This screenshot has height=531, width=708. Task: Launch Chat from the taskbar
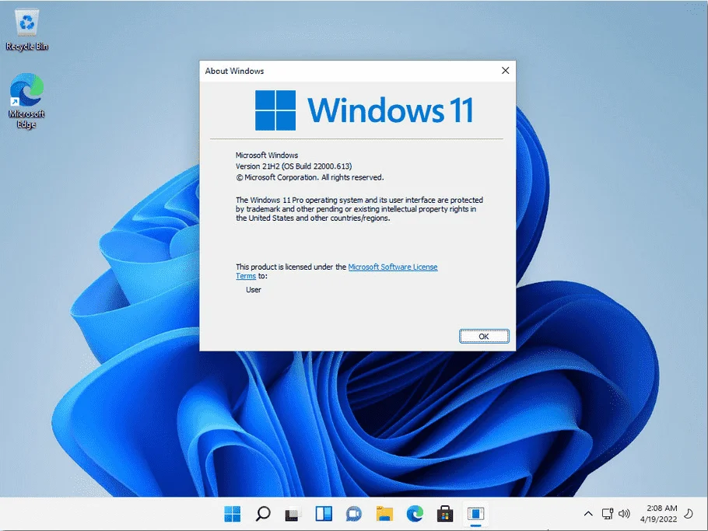(354, 515)
